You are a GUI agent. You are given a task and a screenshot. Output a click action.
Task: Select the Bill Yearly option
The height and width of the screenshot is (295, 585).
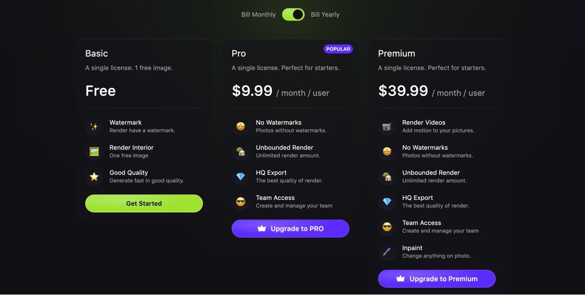(x=325, y=14)
